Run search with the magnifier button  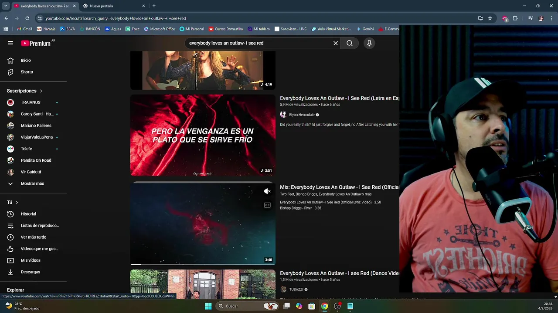click(x=350, y=43)
